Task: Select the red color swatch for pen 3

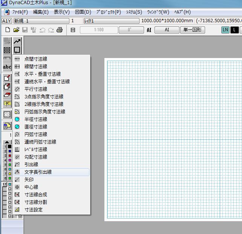Action: [x=9, y=156]
